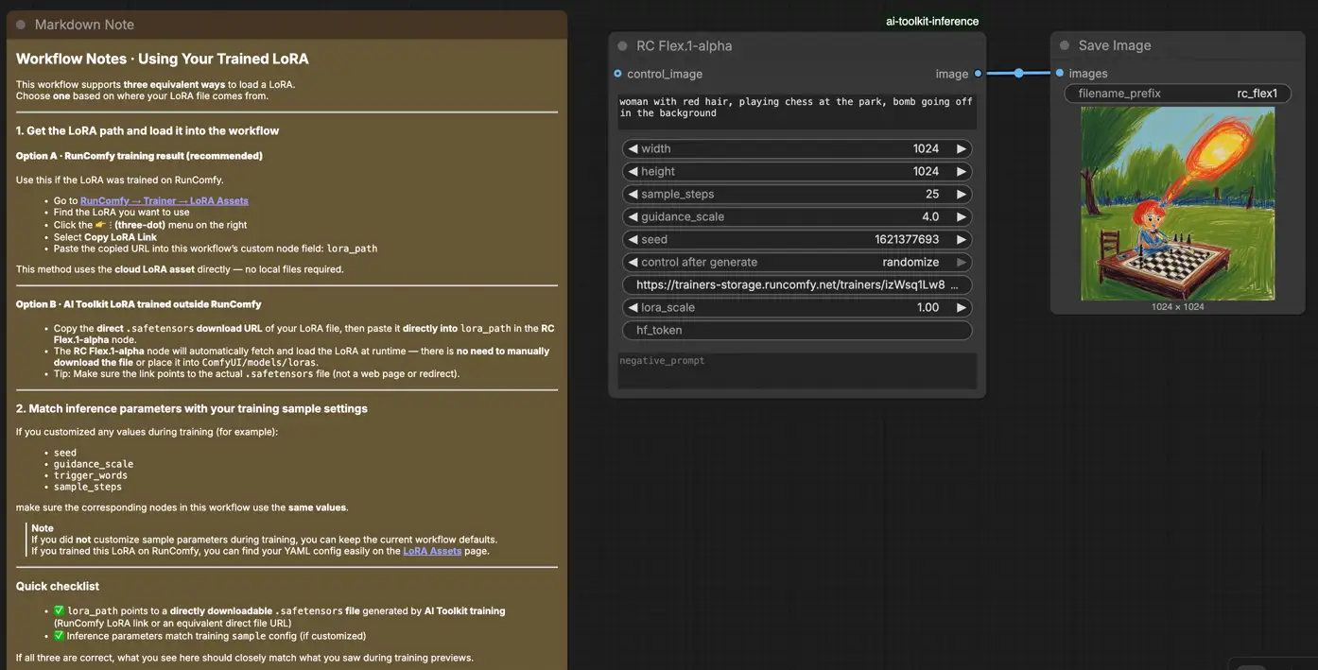Click the prompt text area
Screen dimensions: 1318x670
[x=797, y=112]
